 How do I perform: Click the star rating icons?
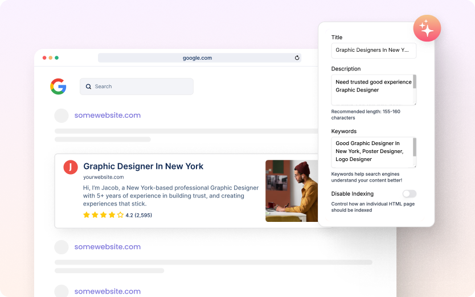[103, 215]
